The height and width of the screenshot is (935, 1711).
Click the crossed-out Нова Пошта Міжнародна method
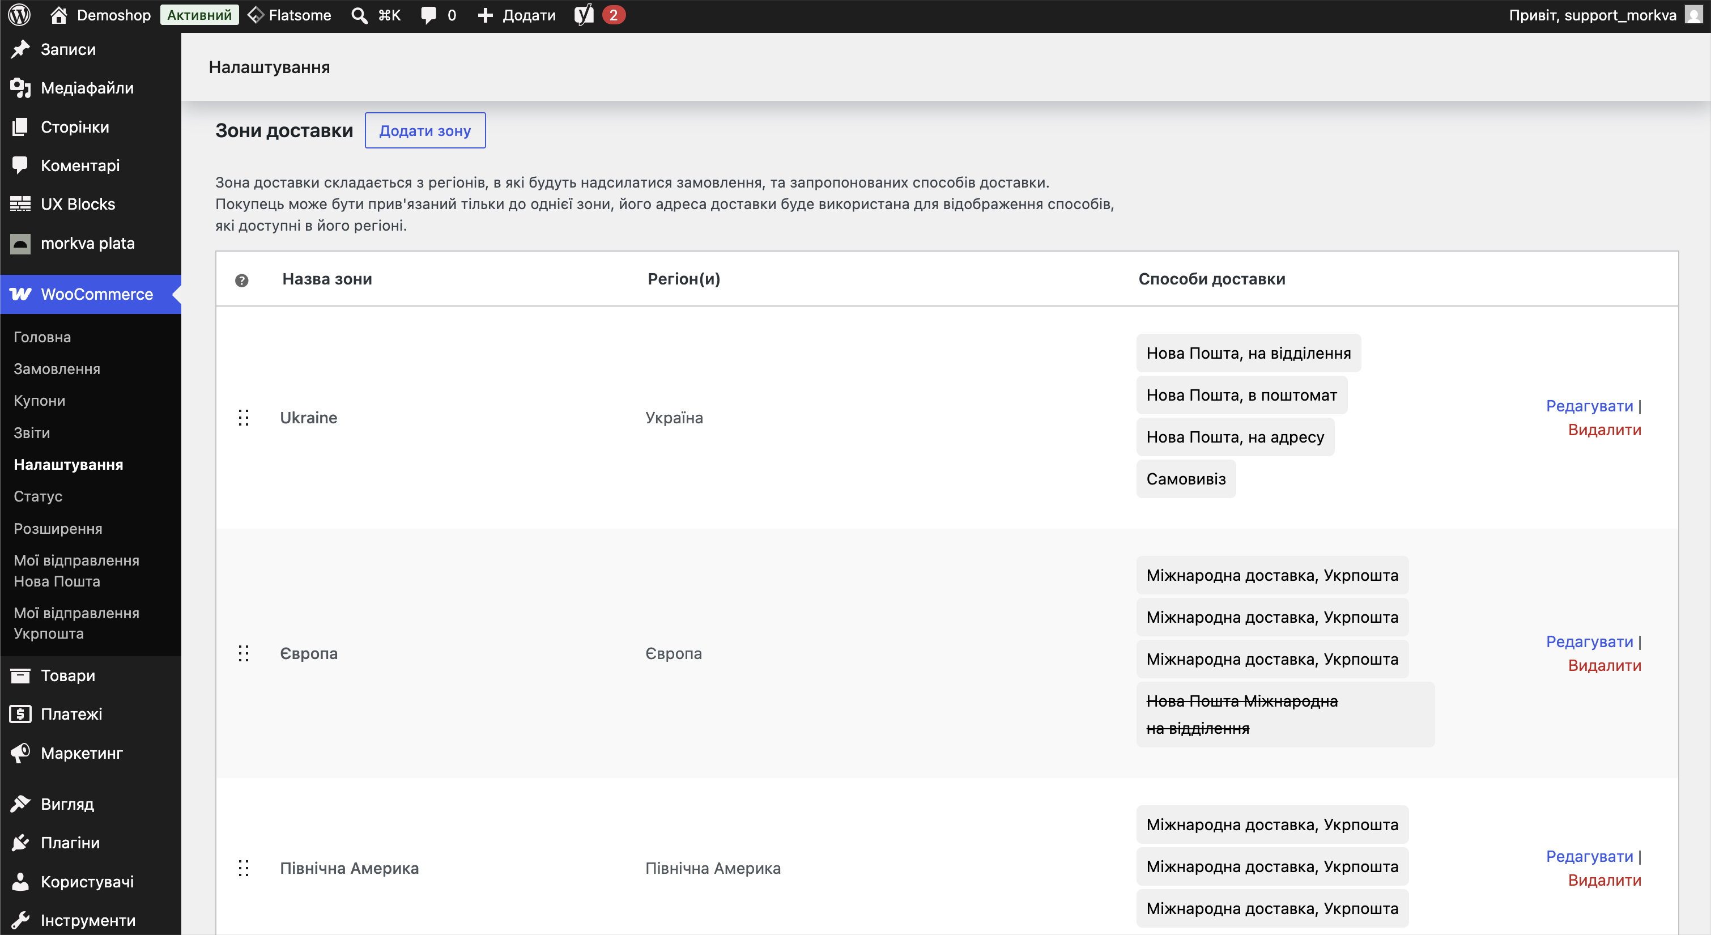click(x=1286, y=715)
